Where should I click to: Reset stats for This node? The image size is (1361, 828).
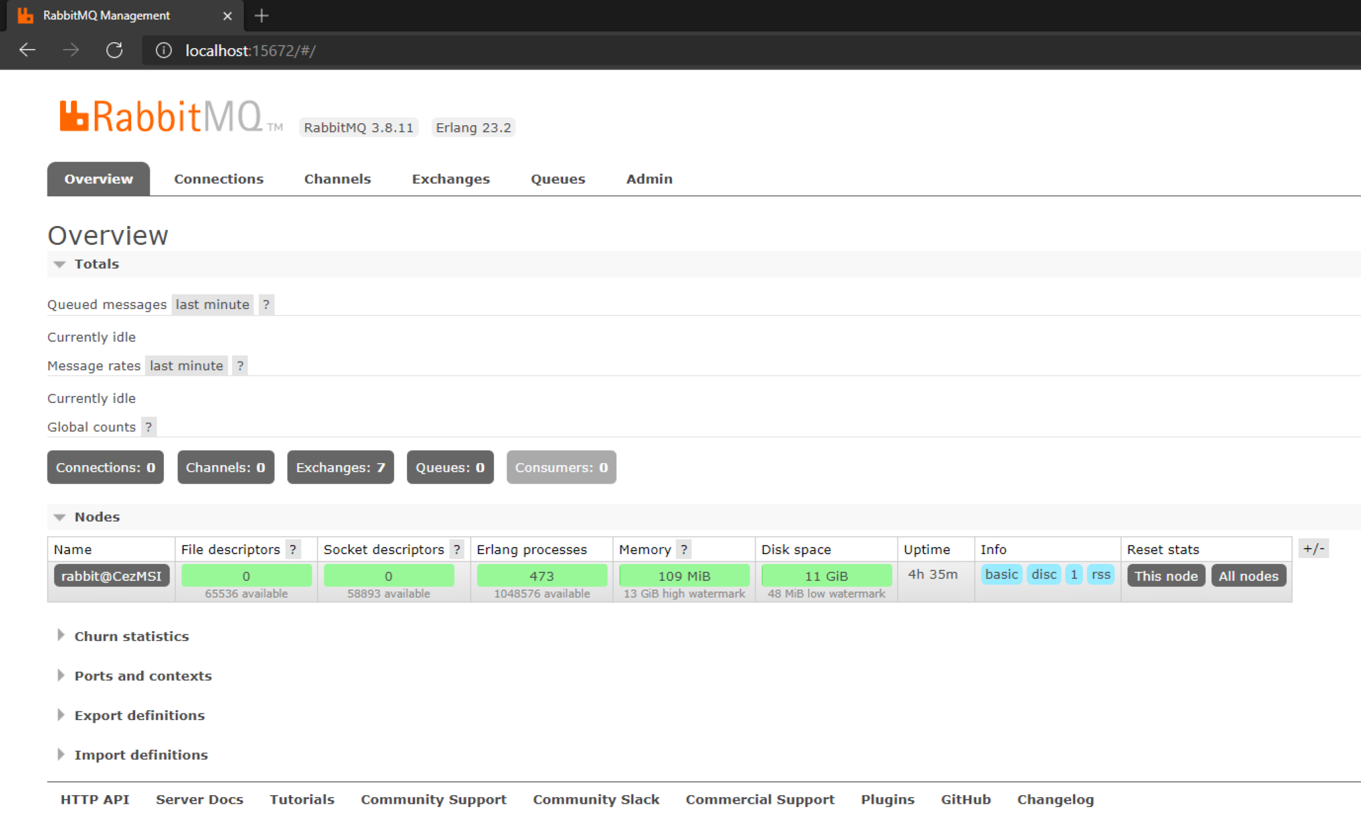(x=1166, y=576)
